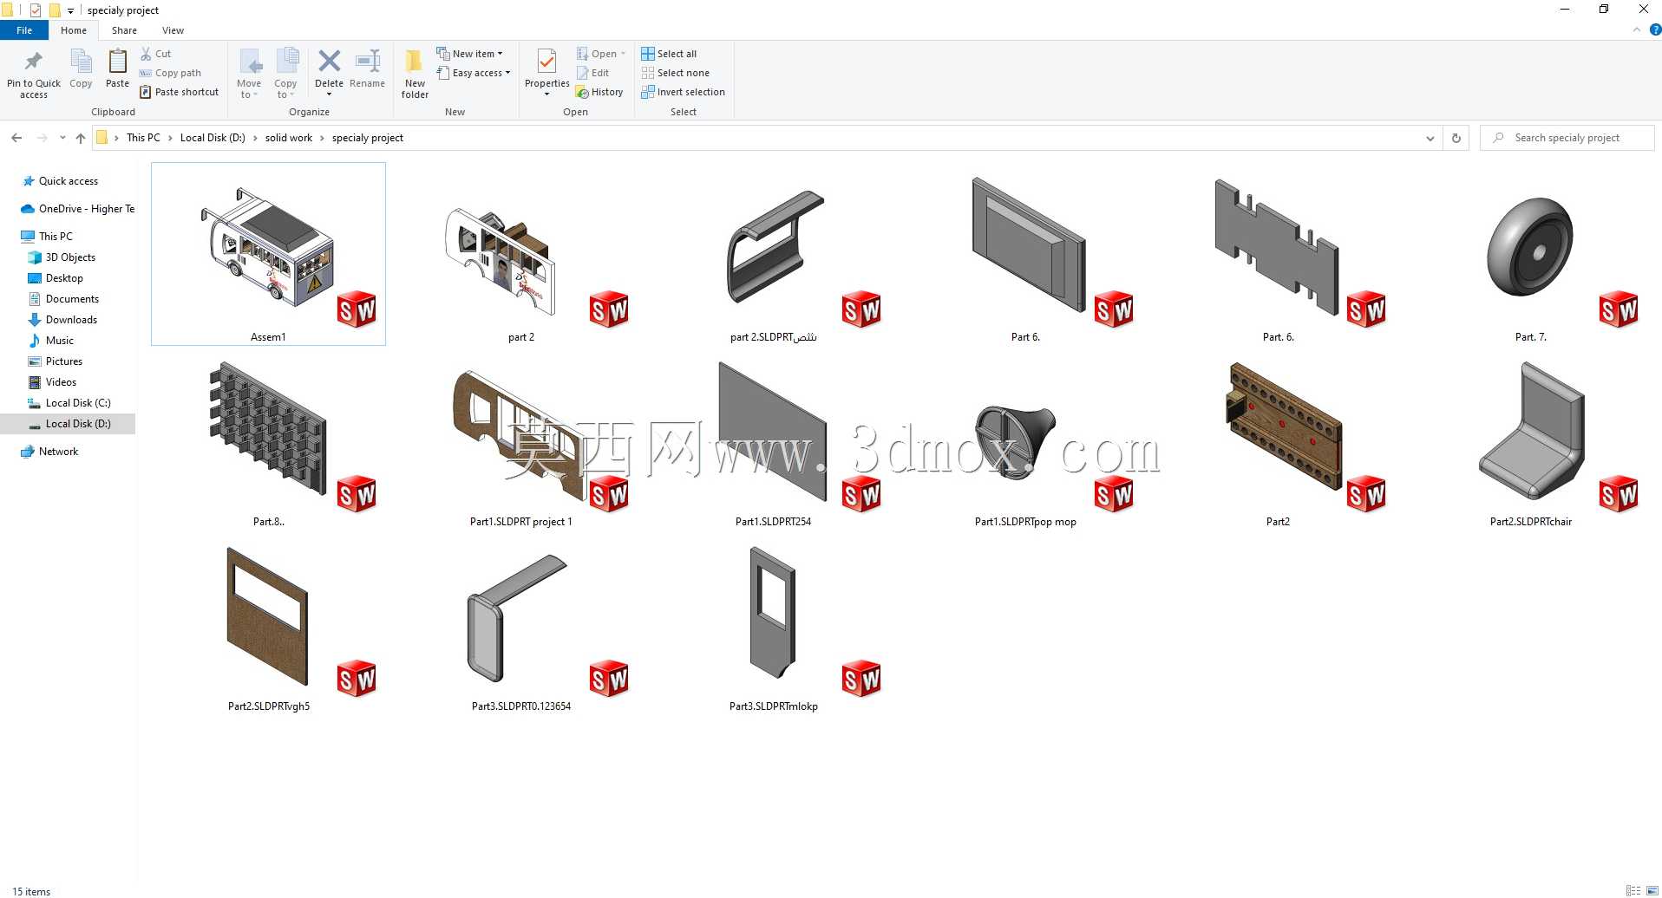The image size is (1662, 898).
Task: Select the Part. 7. wheel file
Action: pos(1530,254)
